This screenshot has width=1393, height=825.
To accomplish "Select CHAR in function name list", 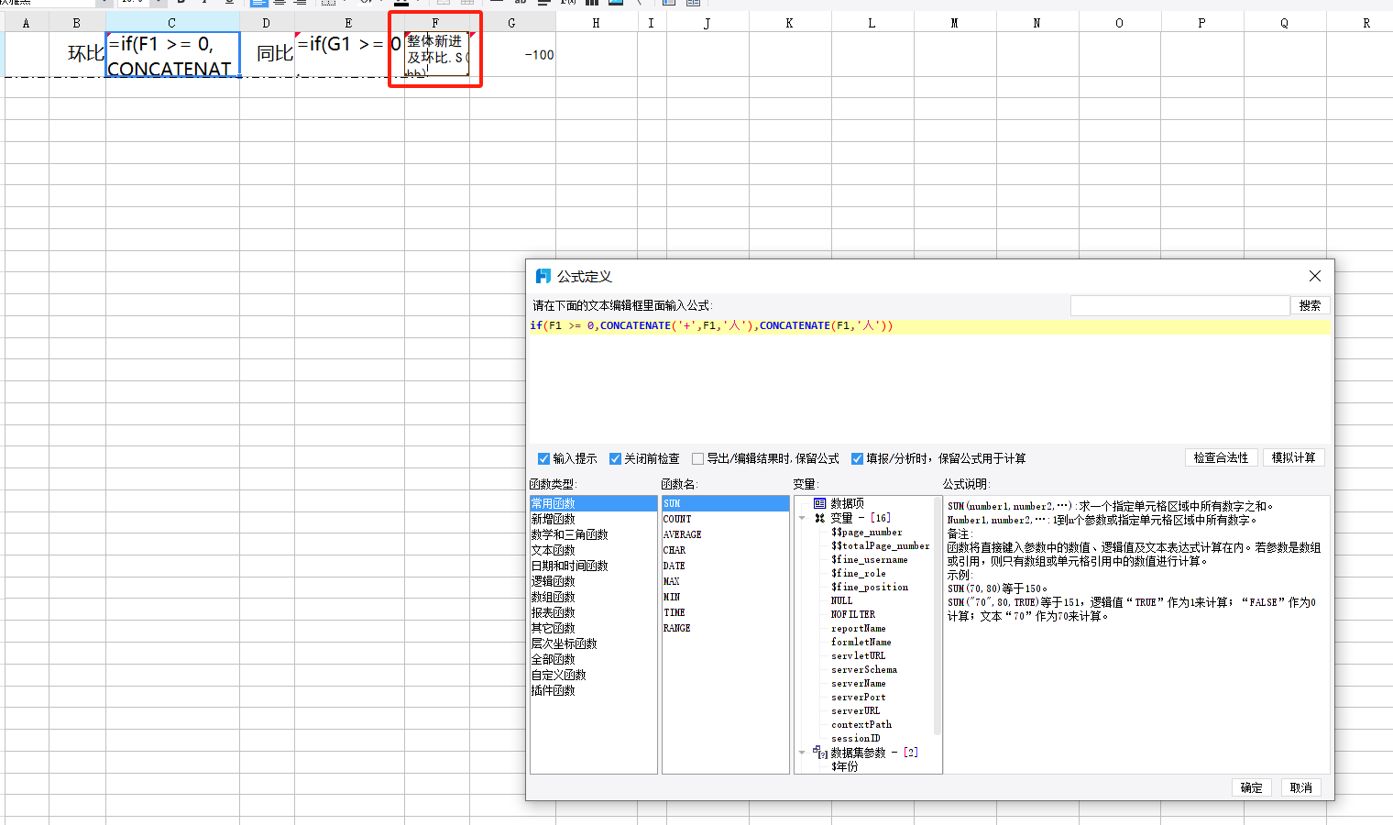I will [x=675, y=550].
